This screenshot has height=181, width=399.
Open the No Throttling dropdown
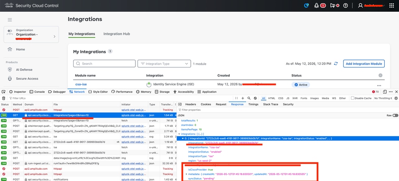click(383, 98)
